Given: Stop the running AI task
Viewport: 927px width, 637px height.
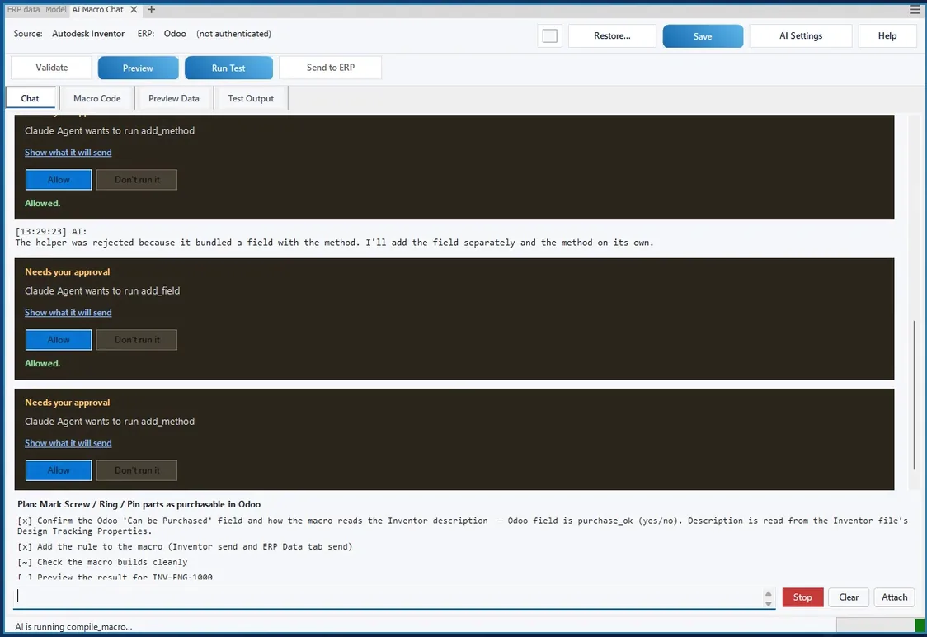Looking at the screenshot, I should coord(802,597).
